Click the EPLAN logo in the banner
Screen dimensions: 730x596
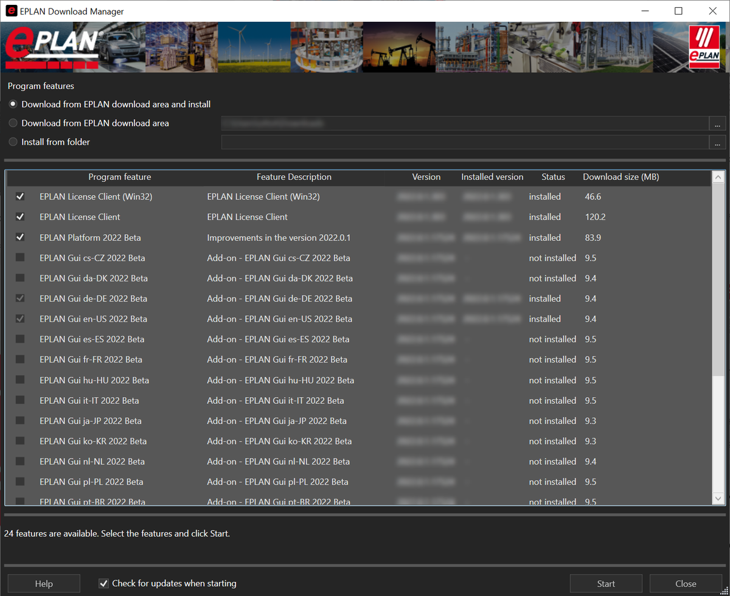[x=52, y=47]
